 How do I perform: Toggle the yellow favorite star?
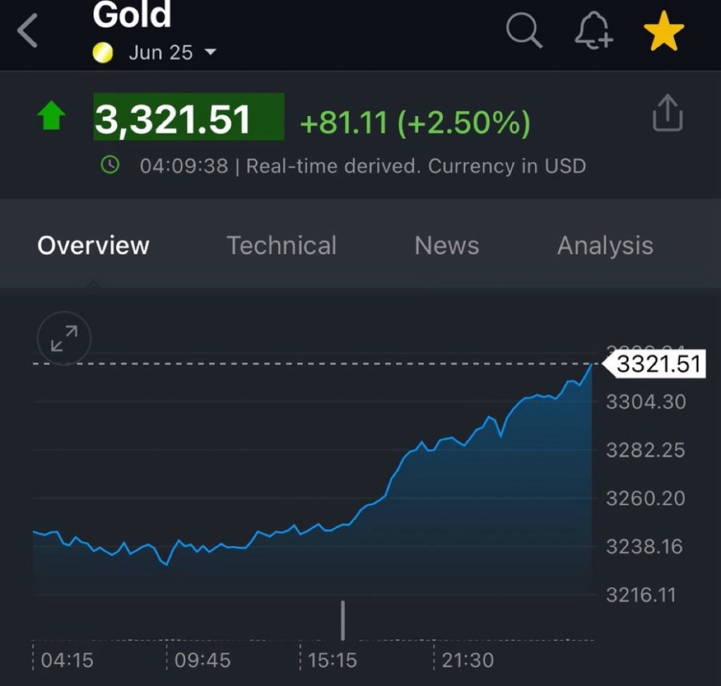pos(663,32)
